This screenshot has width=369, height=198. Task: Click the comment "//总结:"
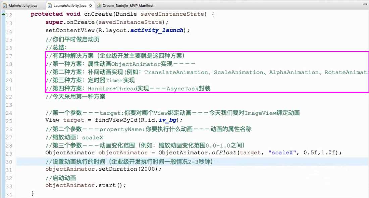click(56, 47)
